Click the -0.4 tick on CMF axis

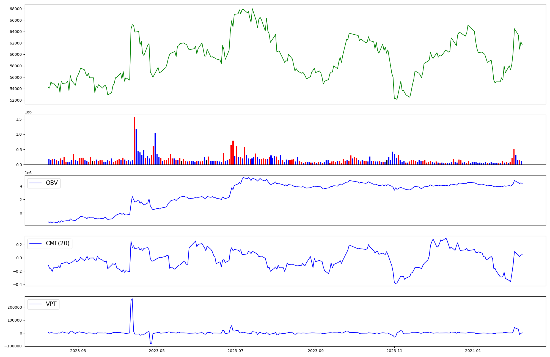[17, 285]
